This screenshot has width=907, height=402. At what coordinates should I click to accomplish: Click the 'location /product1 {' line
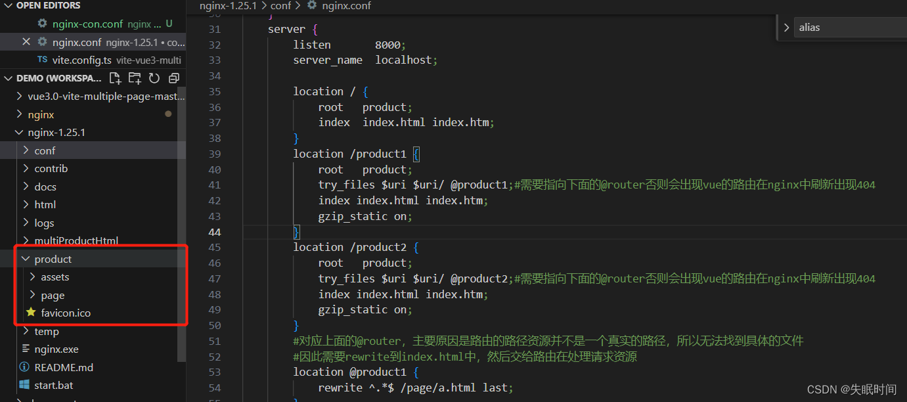coord(356,154)
